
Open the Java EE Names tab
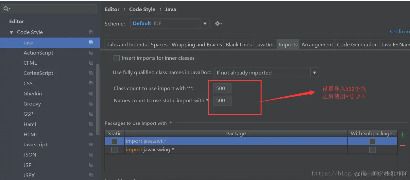point(395,45)
